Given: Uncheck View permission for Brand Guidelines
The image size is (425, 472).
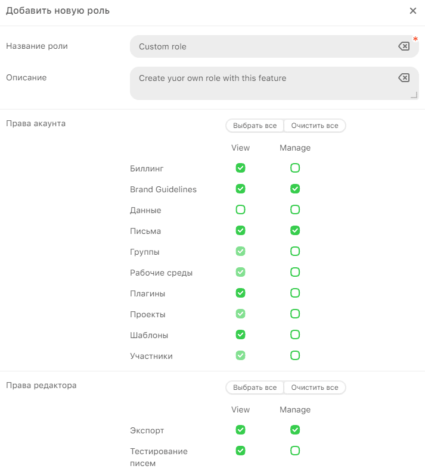Looking at the screenshot, I should click(x=240, y=189).
